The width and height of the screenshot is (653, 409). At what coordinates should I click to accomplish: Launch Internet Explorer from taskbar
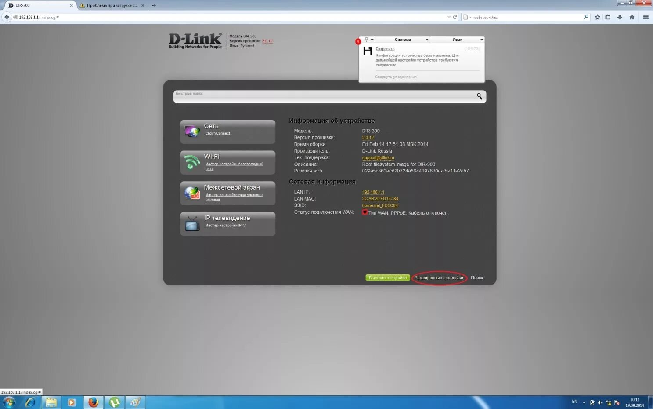coord(30,402)
